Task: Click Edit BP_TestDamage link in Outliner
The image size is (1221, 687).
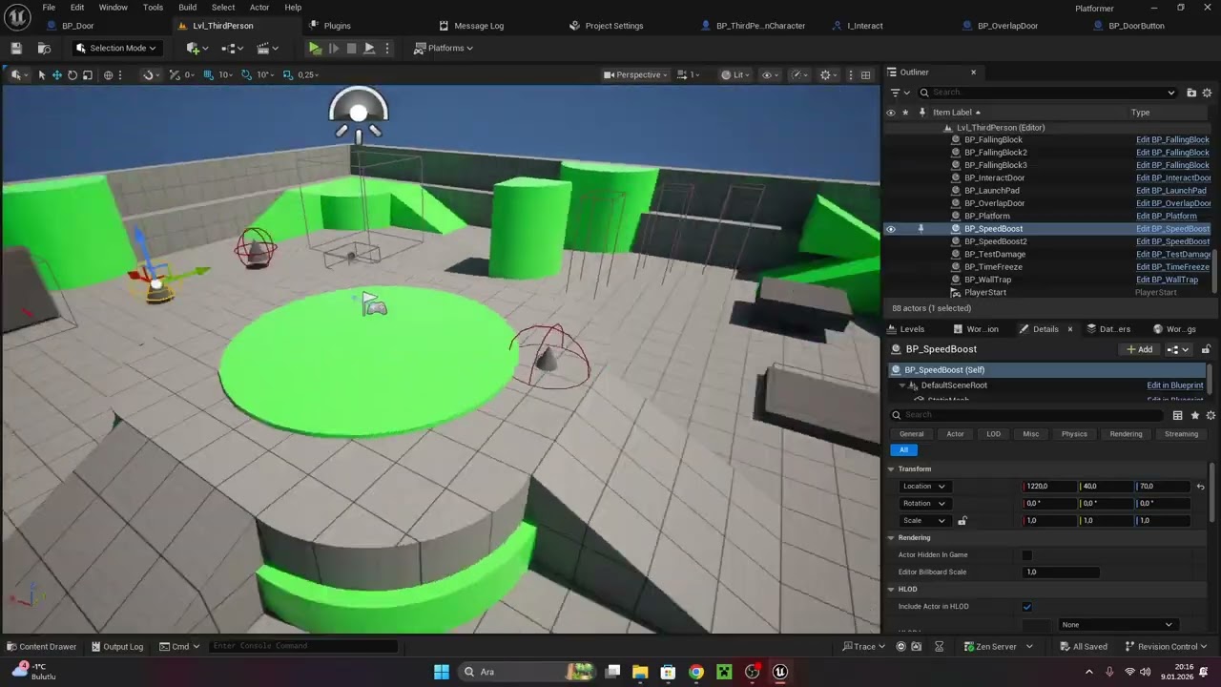Action: [x=1173, y=255]
